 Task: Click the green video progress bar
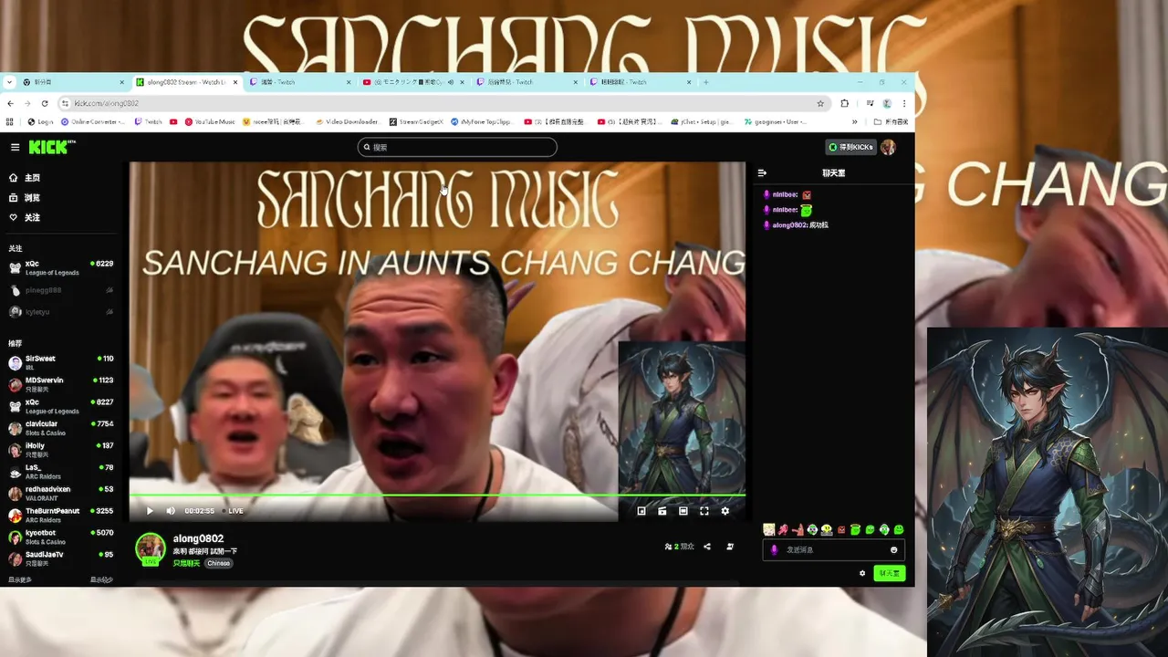point(437,495)
